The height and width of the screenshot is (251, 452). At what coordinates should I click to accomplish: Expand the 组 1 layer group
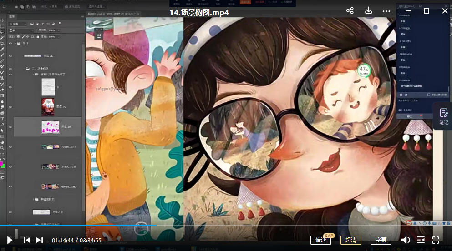click(14, 44)
